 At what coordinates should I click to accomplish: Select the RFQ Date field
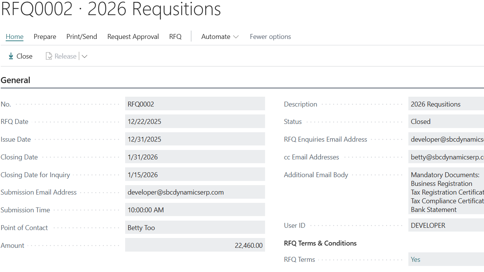click(195, 121)
